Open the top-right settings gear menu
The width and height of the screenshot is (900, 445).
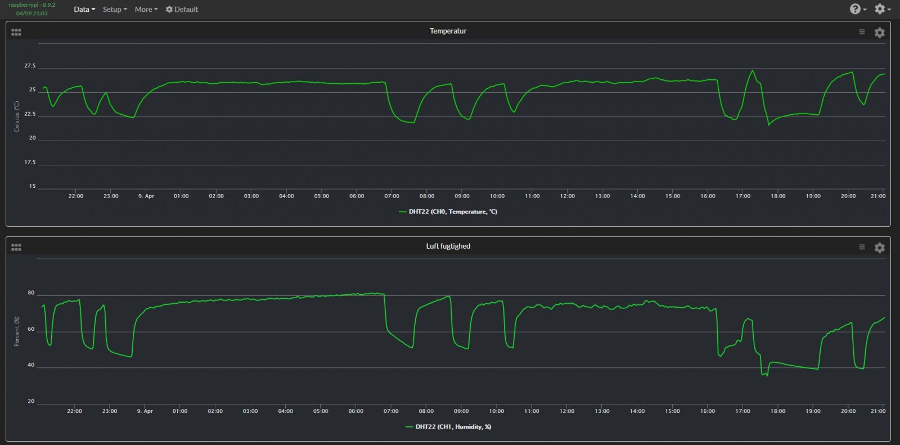(x=882, y=9)
